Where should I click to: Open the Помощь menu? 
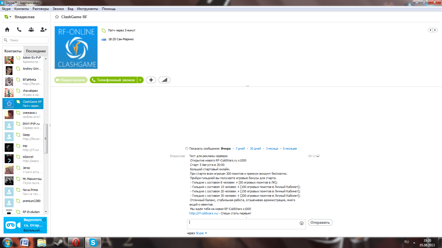click(x=109, y=9)
